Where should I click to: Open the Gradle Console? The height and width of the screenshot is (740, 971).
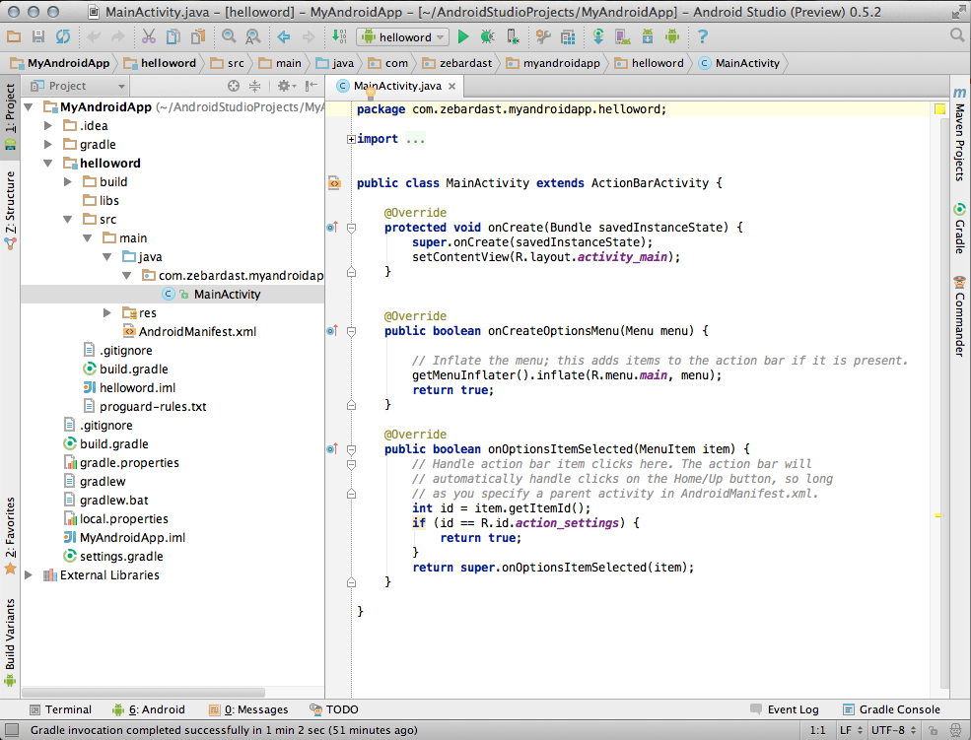click(x=892, y=709)
